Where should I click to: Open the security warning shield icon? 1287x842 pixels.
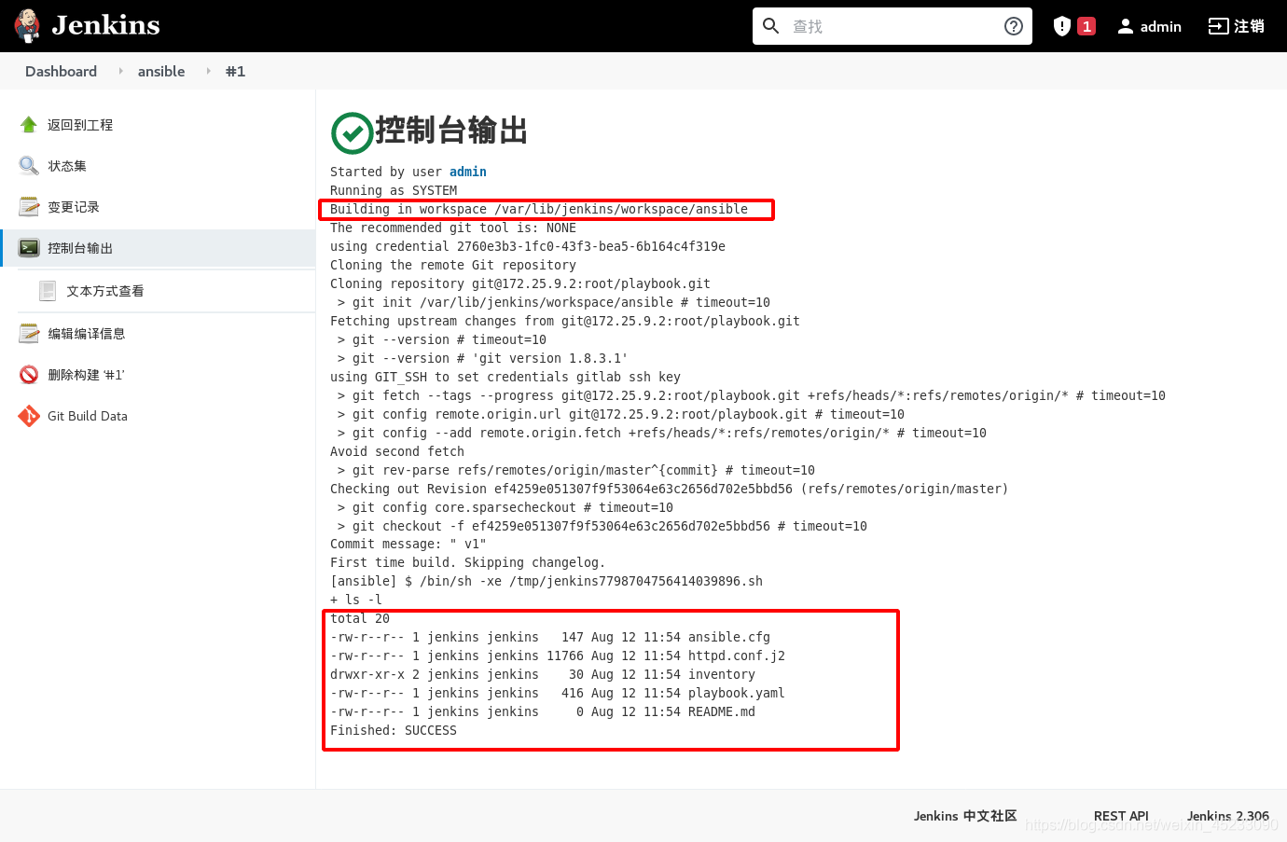(x=1061, y=26)
